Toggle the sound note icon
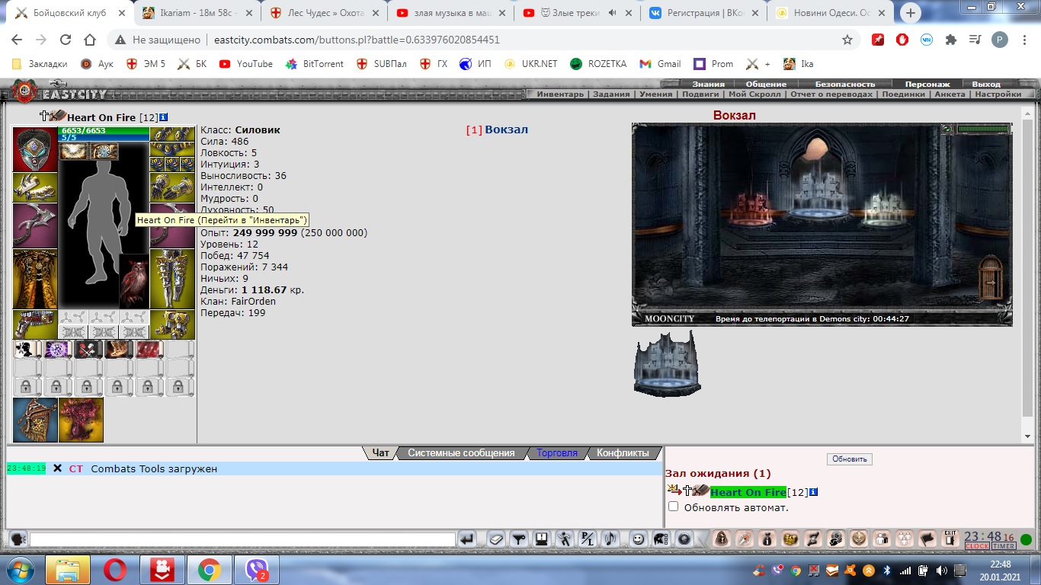 click(610, 539)
